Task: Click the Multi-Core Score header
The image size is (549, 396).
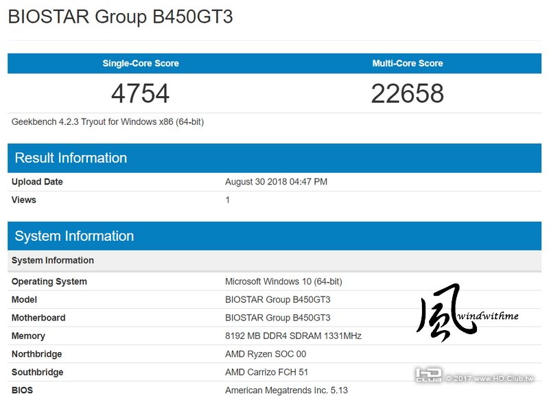Action: pos(408,63)
